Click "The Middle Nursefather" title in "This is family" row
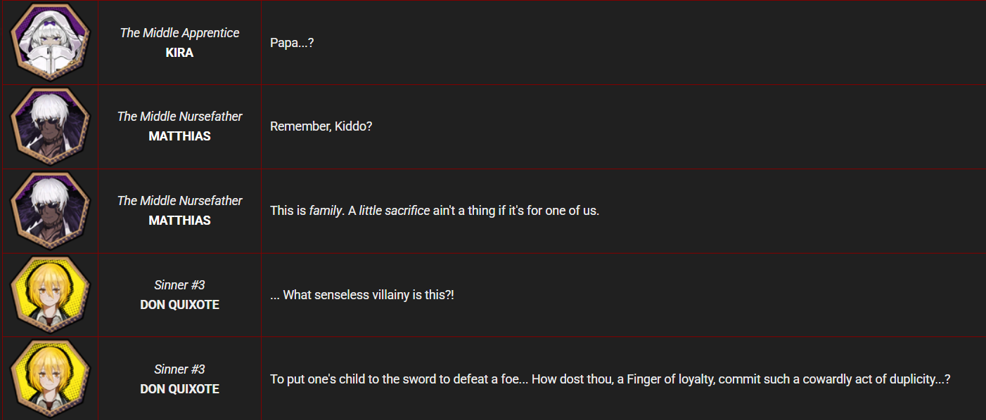 coord(179,201)
